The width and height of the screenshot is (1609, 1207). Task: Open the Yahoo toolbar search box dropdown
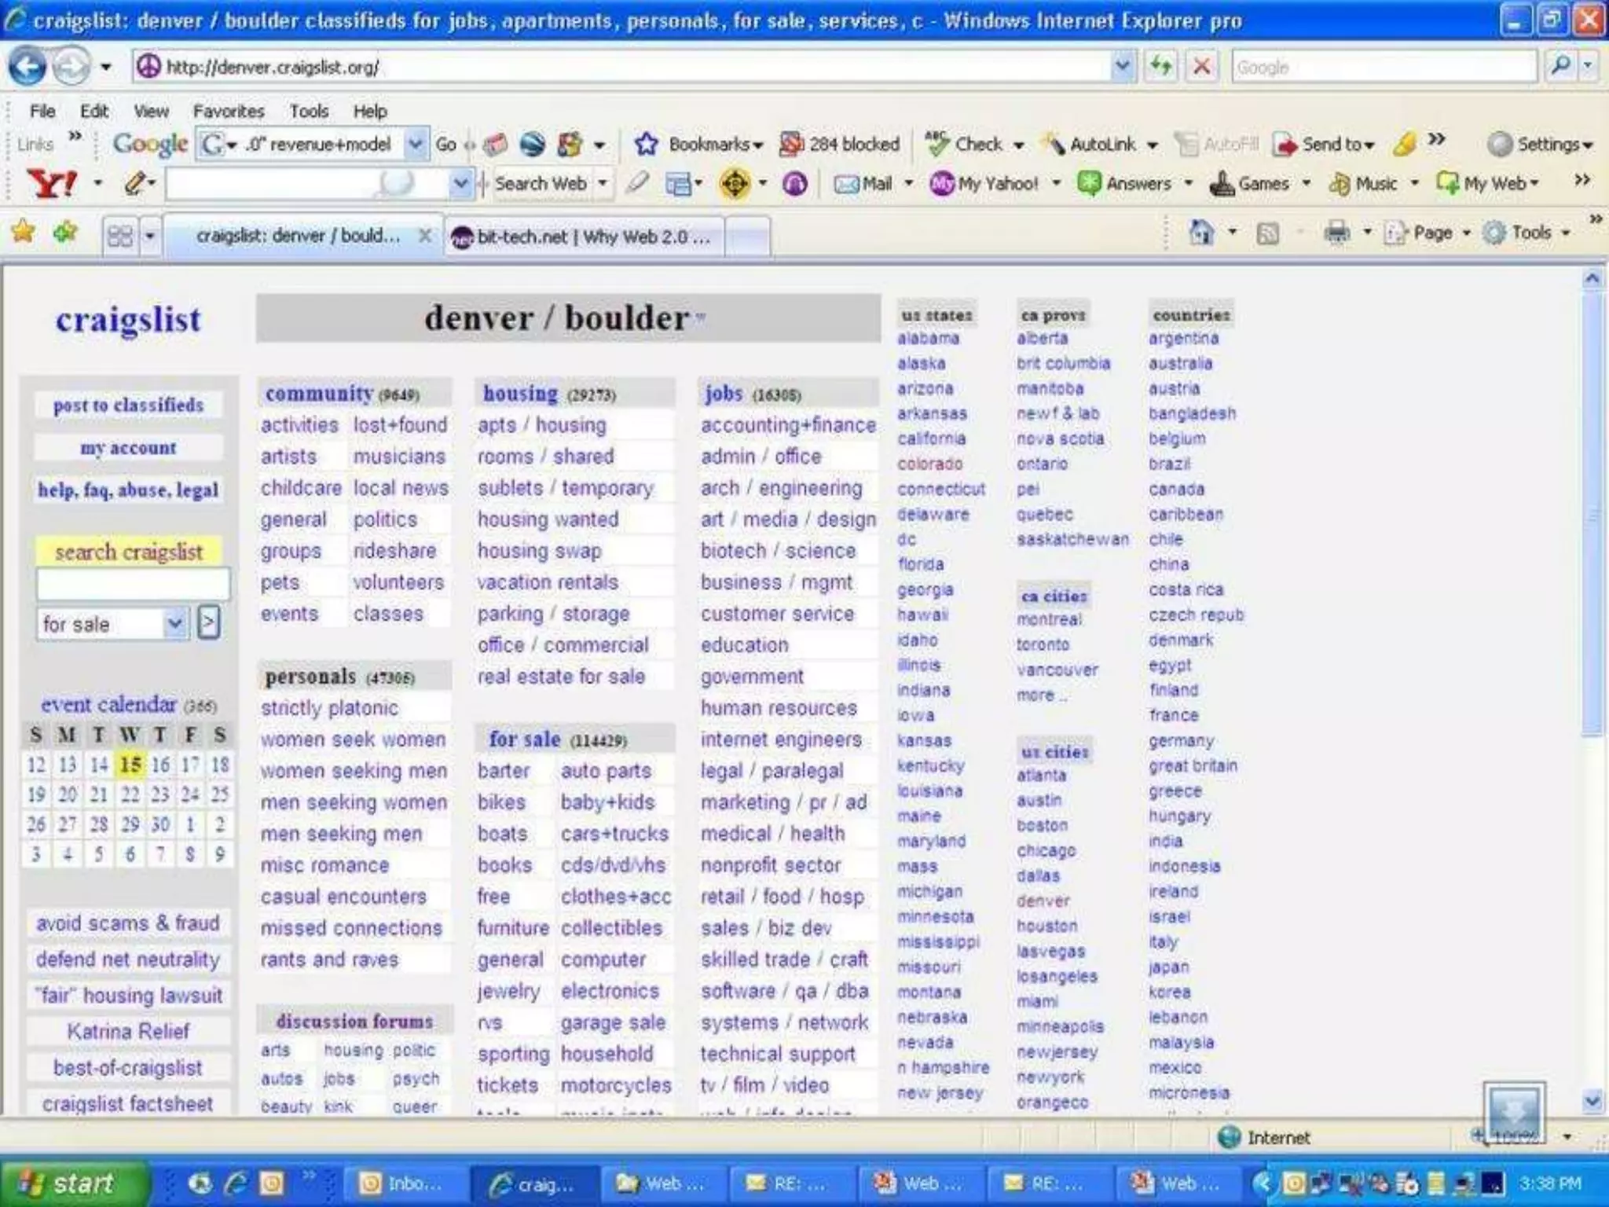(460, 184)
